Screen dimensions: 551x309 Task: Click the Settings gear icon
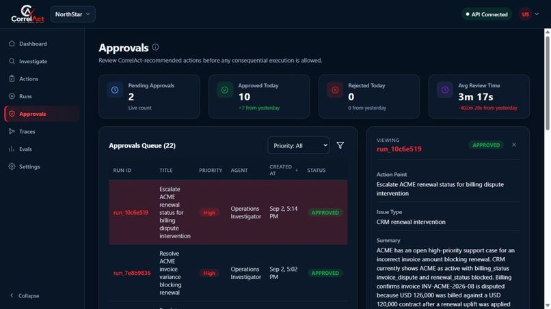tap(12, 166)
